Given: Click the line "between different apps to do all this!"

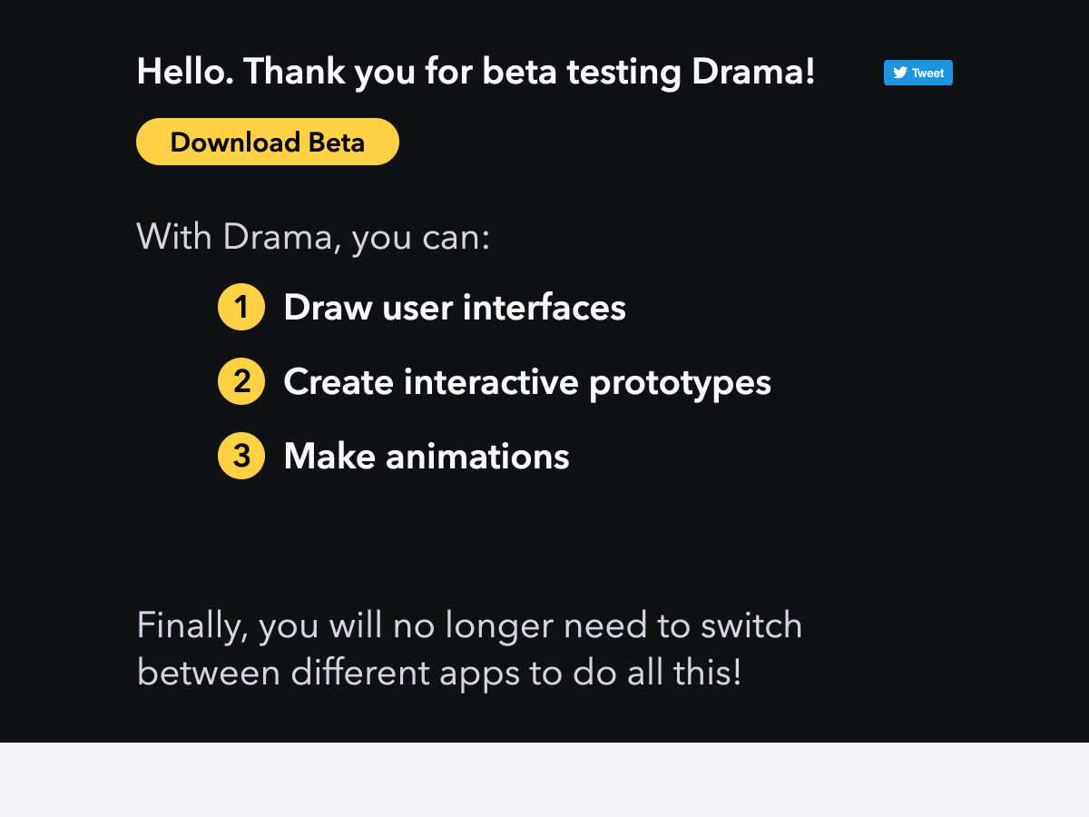Looking at the screenshot, I should click(x=439, y=673).
